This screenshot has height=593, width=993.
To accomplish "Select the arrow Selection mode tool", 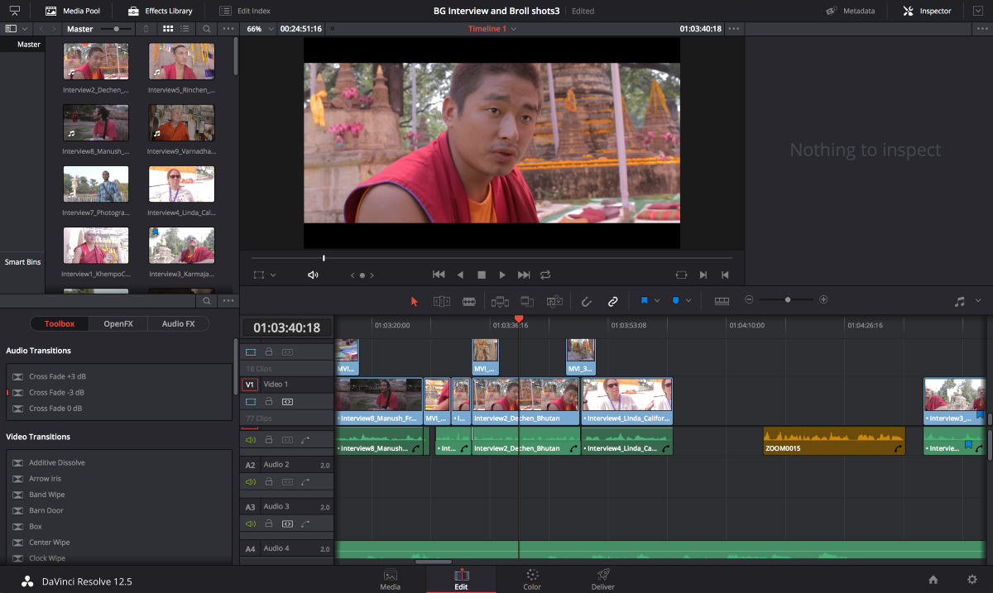I will coord(415,301).
